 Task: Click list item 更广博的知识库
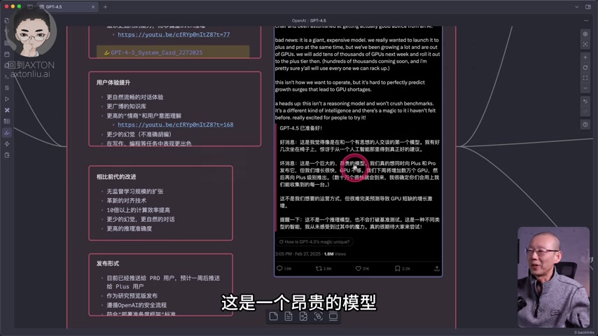tap(126, 106)
